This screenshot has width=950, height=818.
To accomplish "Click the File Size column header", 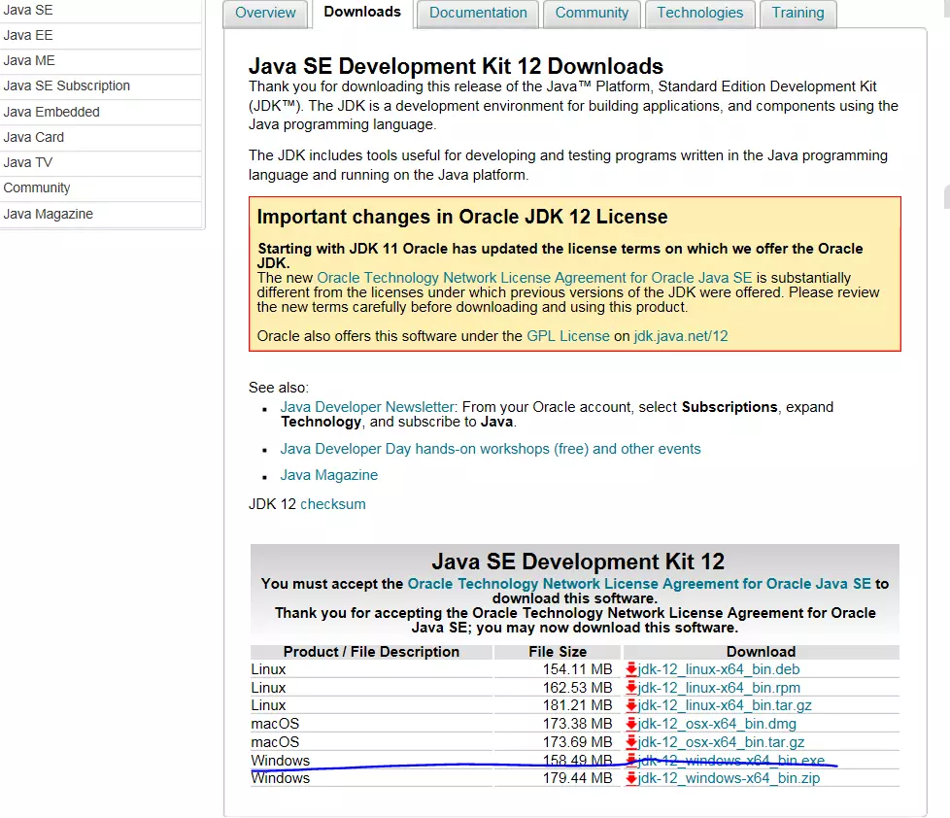I will [558, 651].
